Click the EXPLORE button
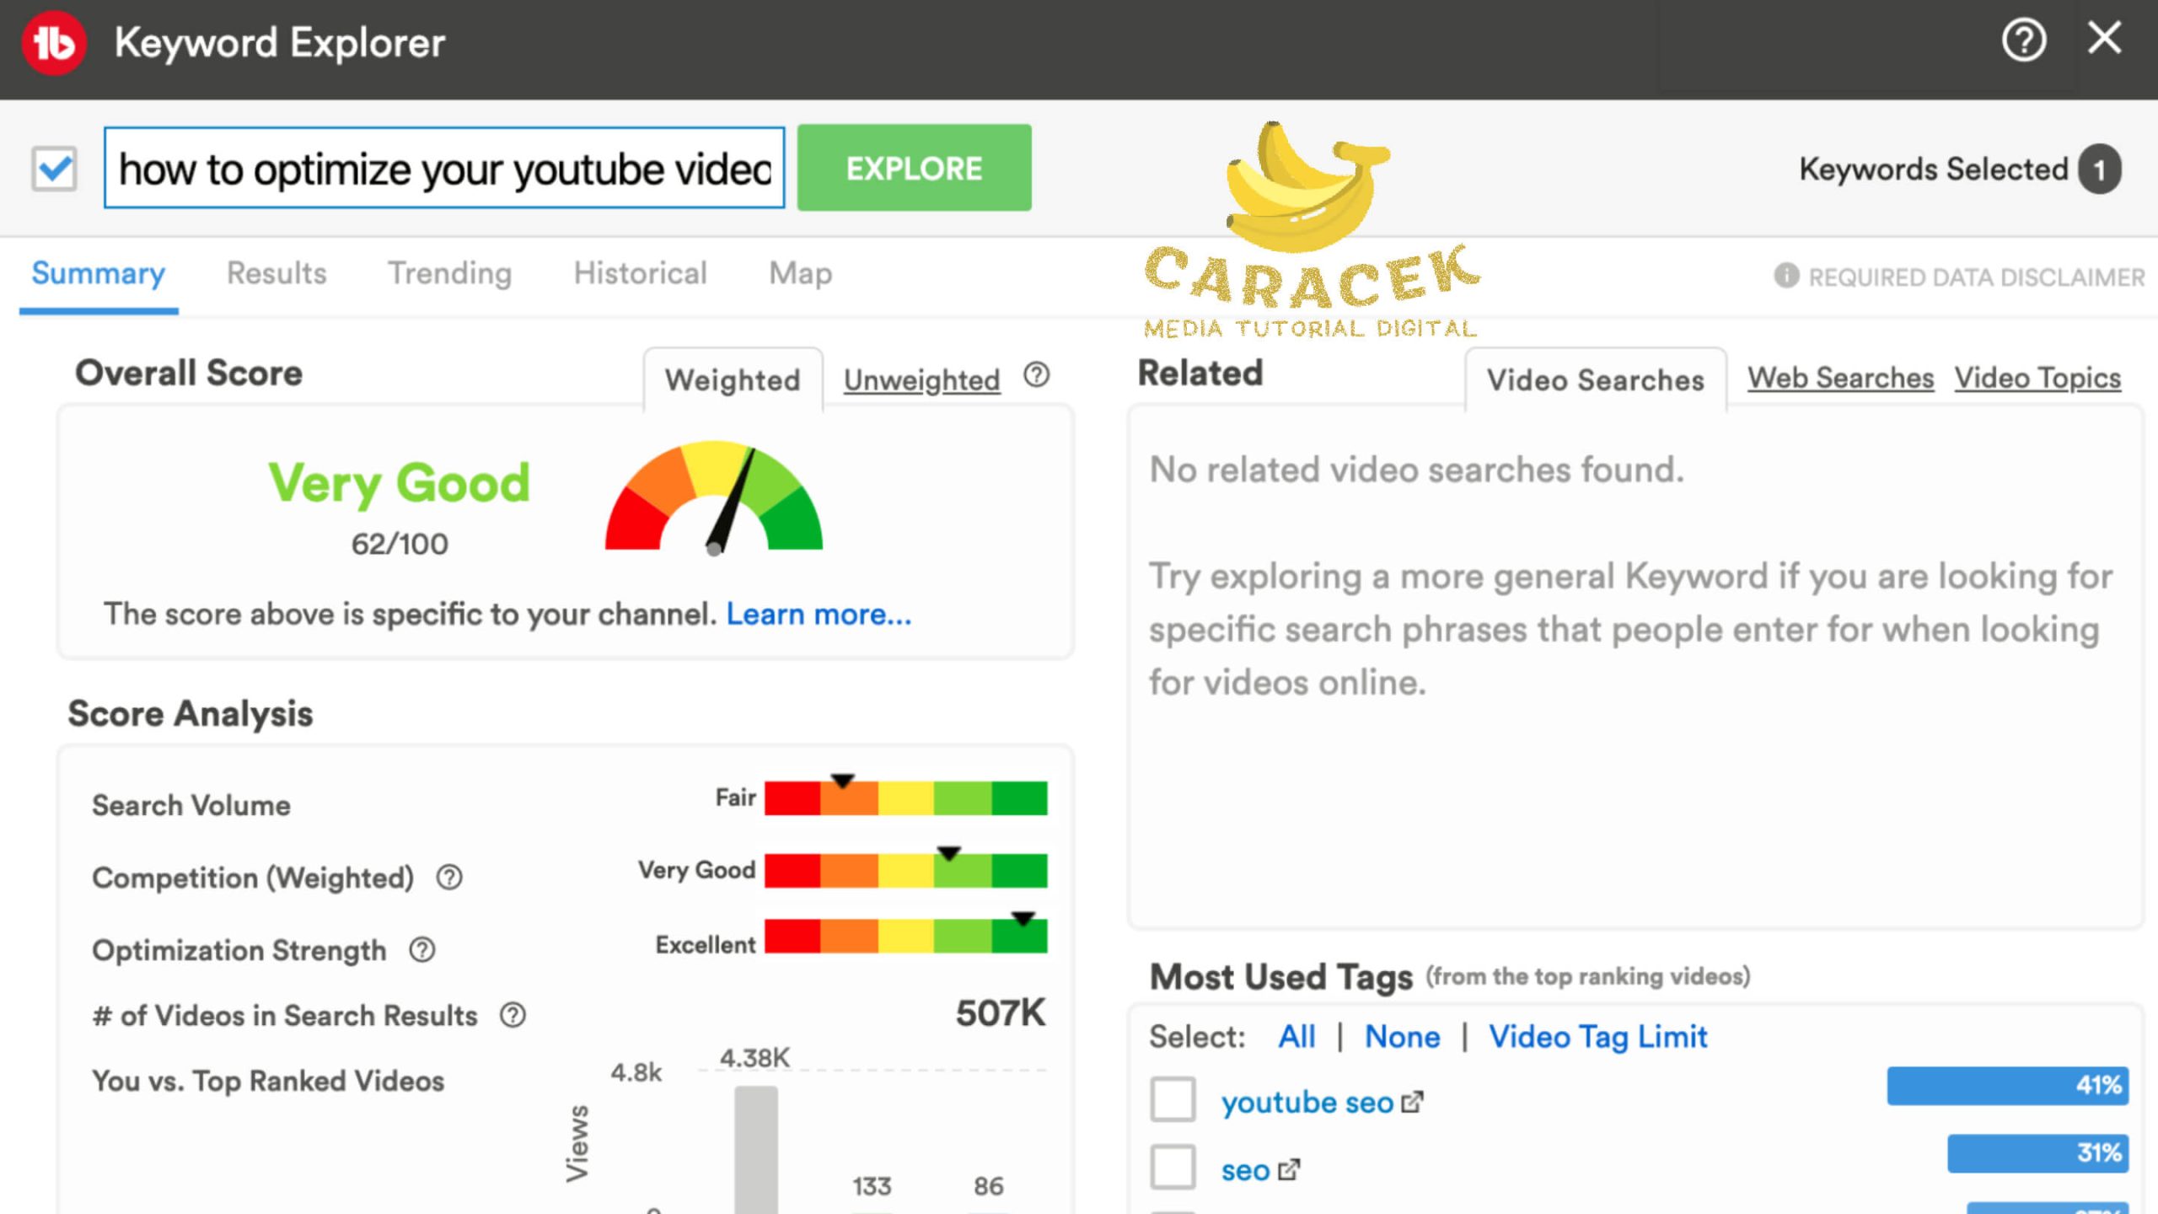 click(915, 168)
